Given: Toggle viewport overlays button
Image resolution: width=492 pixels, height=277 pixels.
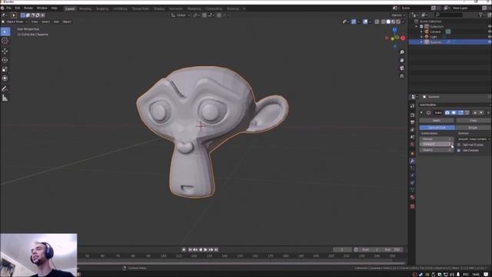Looking at the screenshot, I should pos(365,22).
